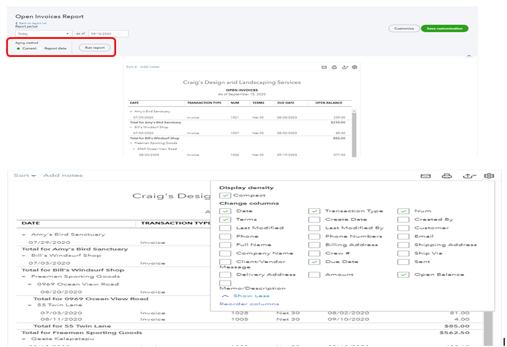507x347 pixels.
Task: Collapse the report header with the chevron button
Action: pos(469,56)
